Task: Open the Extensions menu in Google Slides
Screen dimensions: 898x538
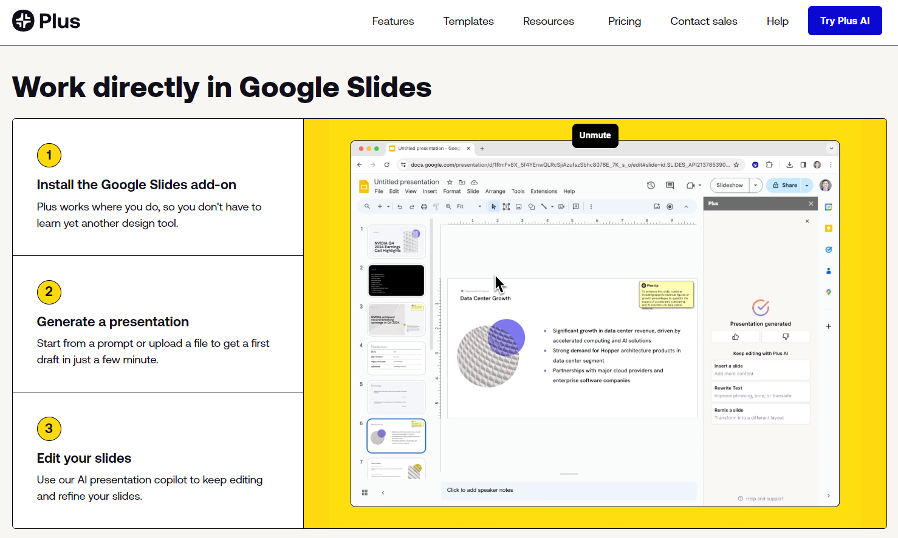Action: (x=544, y=192)
